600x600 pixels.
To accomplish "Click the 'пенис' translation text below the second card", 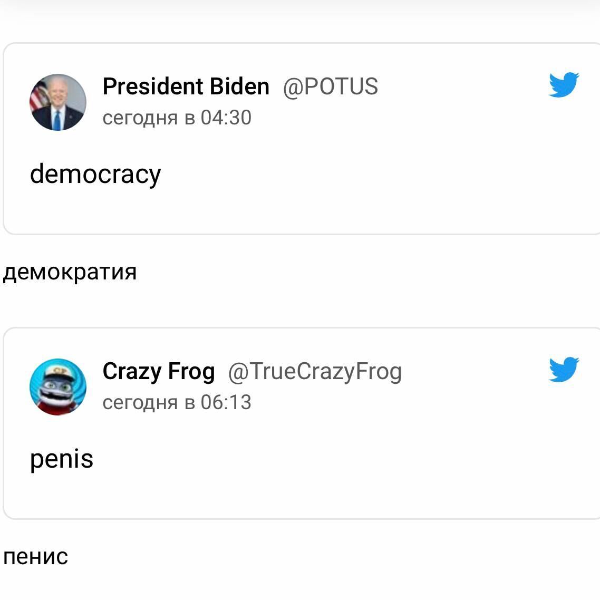I will click(35, 557).
